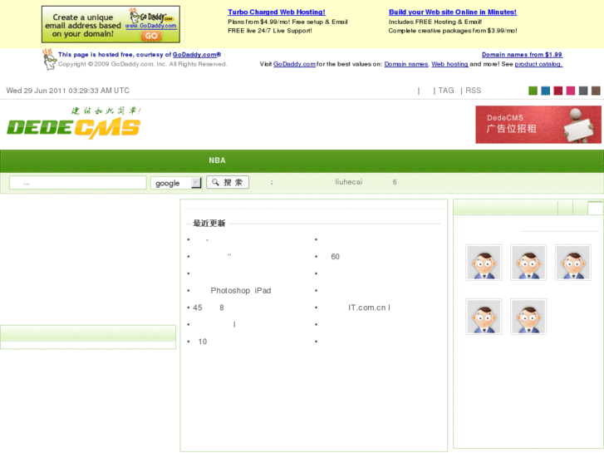Open the TAG link in top bar
The height and width of the screenshot is (453, 604).
pyautogui.click(x=446, y=91)
